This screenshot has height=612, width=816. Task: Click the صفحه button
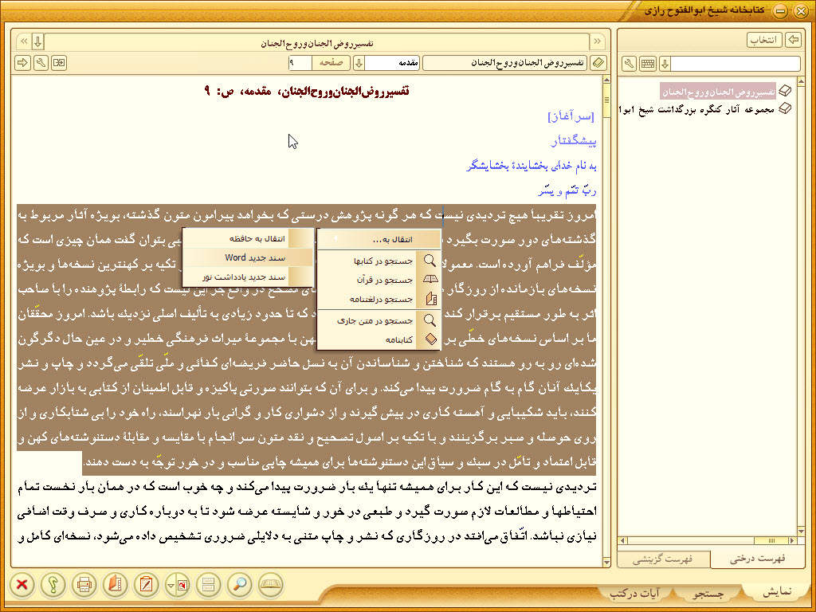[x=331, y=63]
